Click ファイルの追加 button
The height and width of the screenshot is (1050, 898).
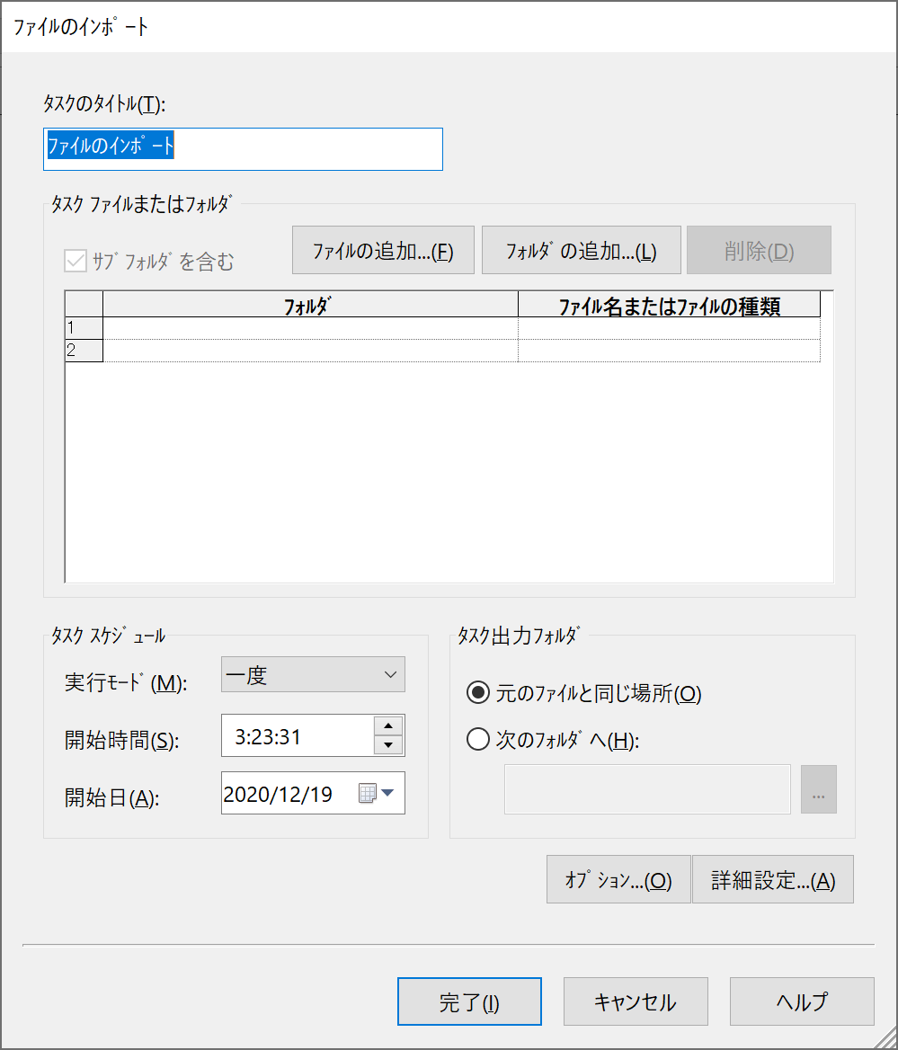tap(382, 251)
